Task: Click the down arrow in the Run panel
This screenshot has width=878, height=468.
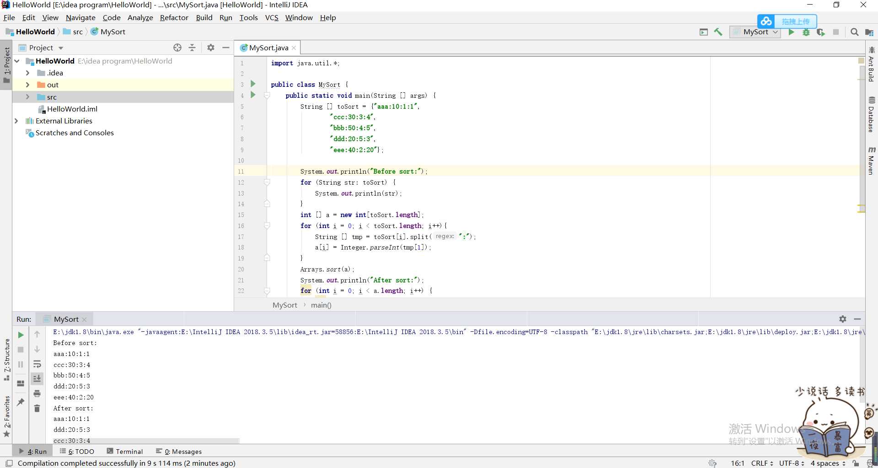Action: coord(37,349)
